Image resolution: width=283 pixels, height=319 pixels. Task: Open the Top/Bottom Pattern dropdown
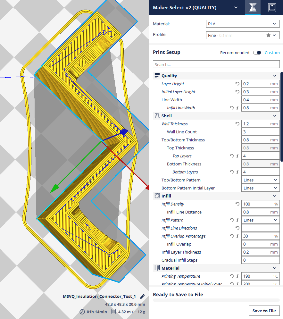[260, 180]
